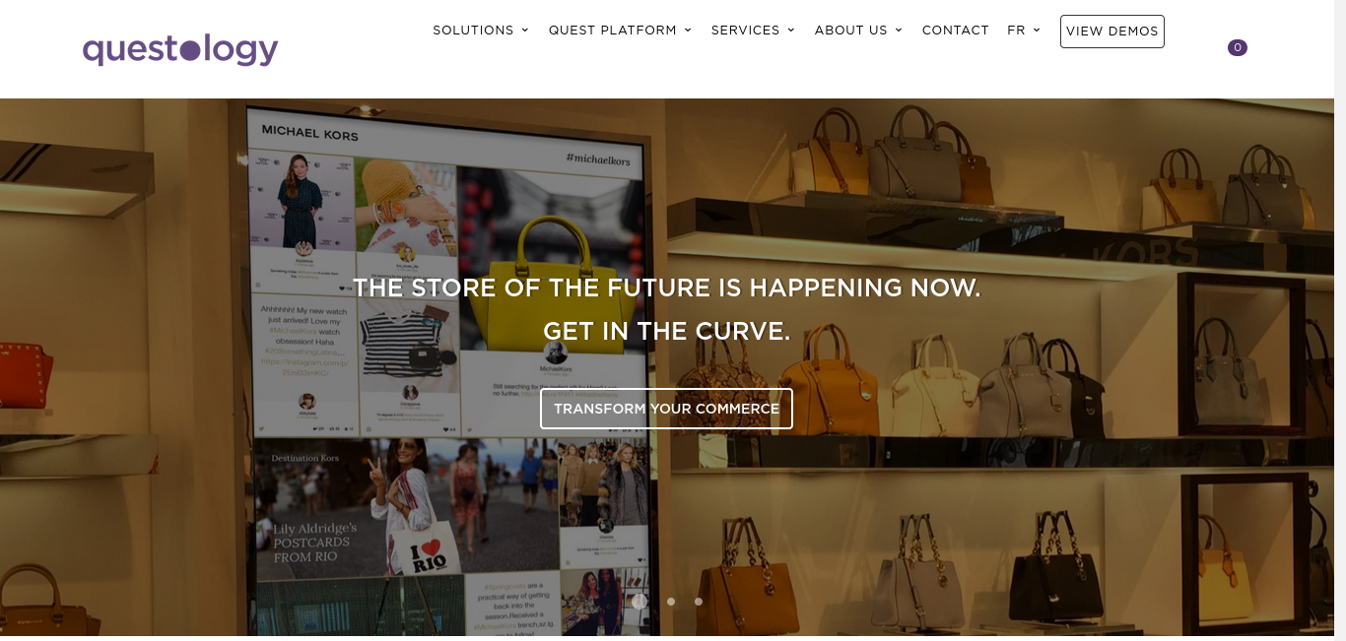Click the page vertical scrollbar
The image size is (1346, 641).
[x=1340, y=320]
